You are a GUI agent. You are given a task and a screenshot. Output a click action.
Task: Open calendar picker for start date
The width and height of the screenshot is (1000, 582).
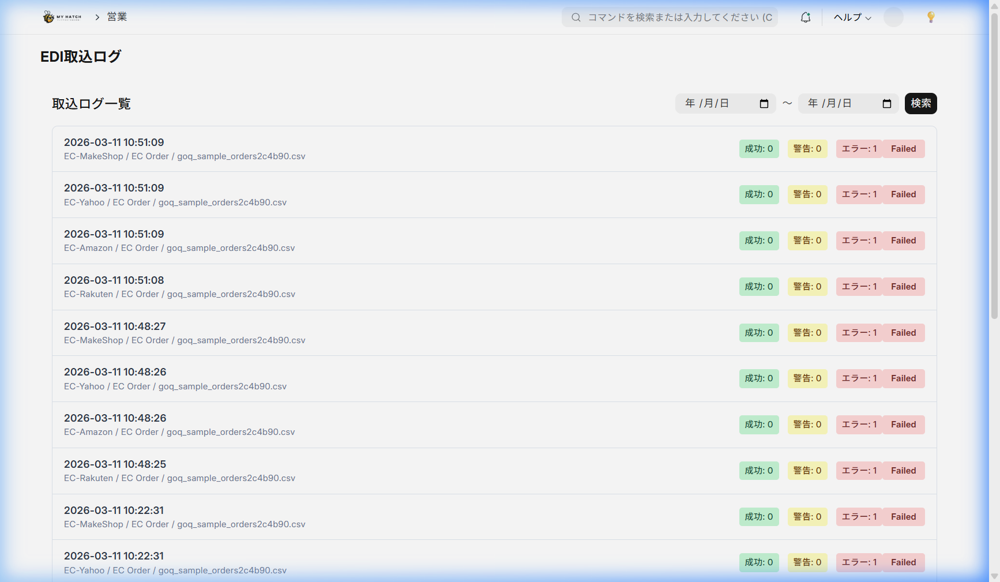pyautogui.click(x=764, y=104)
